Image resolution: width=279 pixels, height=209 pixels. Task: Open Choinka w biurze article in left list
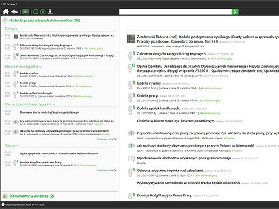tap(49, 112)
